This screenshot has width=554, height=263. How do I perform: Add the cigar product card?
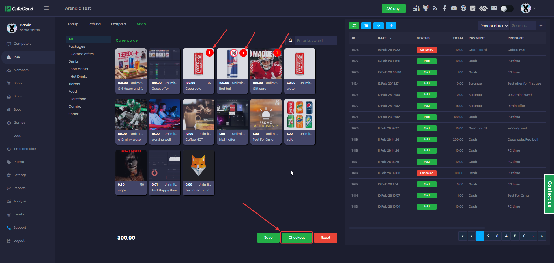[x=131, y=173]
